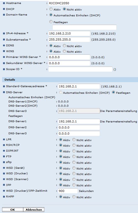
Task: Confirm settings with the OK button
Action: click(13, 210)
